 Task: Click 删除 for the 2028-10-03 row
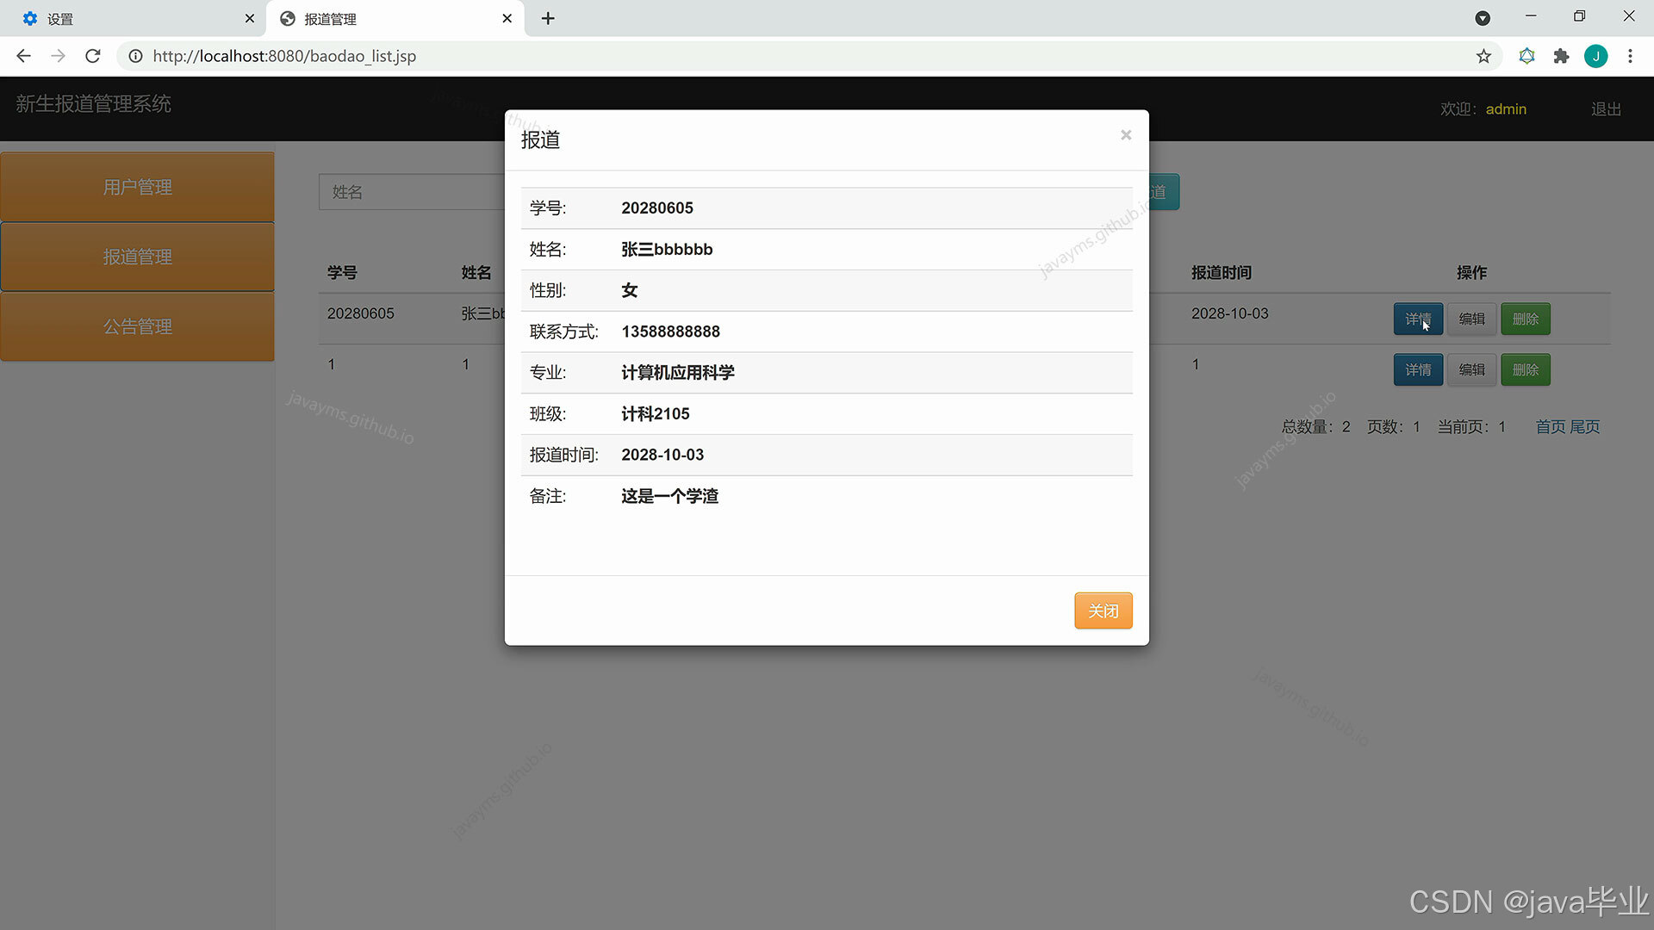pyautogui.click(x=1525, y=319)
